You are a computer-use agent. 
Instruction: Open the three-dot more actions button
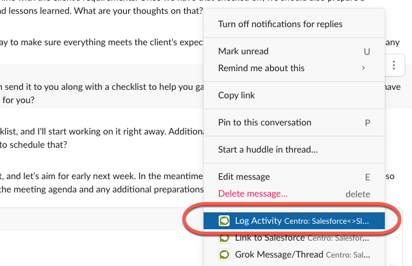pyautogui.click(x=394, y=65)
